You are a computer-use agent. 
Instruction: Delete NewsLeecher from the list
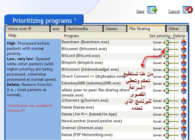tap(184, 121)
